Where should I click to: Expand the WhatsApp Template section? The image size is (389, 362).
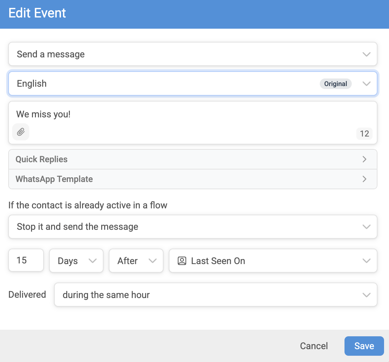point(193,179)
